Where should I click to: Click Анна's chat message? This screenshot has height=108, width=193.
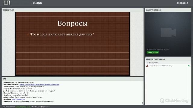(24, 87)
